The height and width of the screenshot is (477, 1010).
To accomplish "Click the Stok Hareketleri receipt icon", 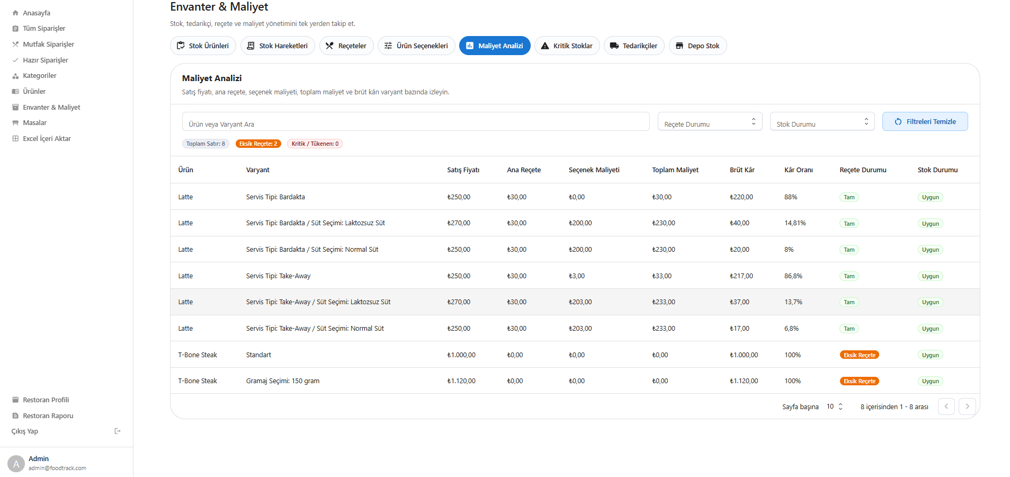I will point(251,46).
